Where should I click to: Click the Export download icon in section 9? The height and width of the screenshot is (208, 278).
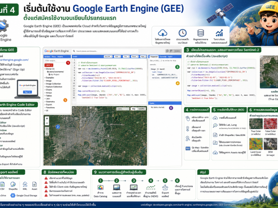coord(165,187)
